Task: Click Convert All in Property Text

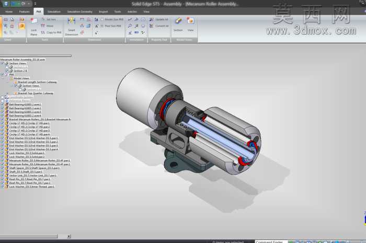Action: click(x=159, y=26)
